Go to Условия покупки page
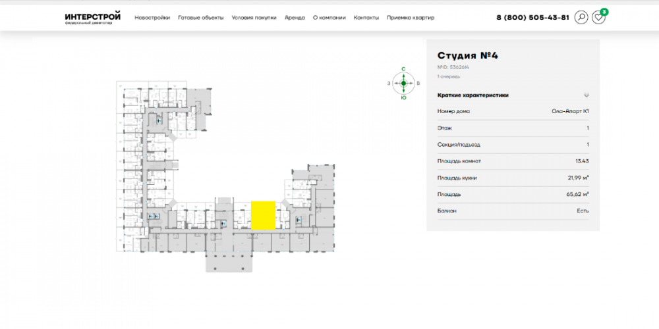The image size is (659, 329). tap(254, 18)
